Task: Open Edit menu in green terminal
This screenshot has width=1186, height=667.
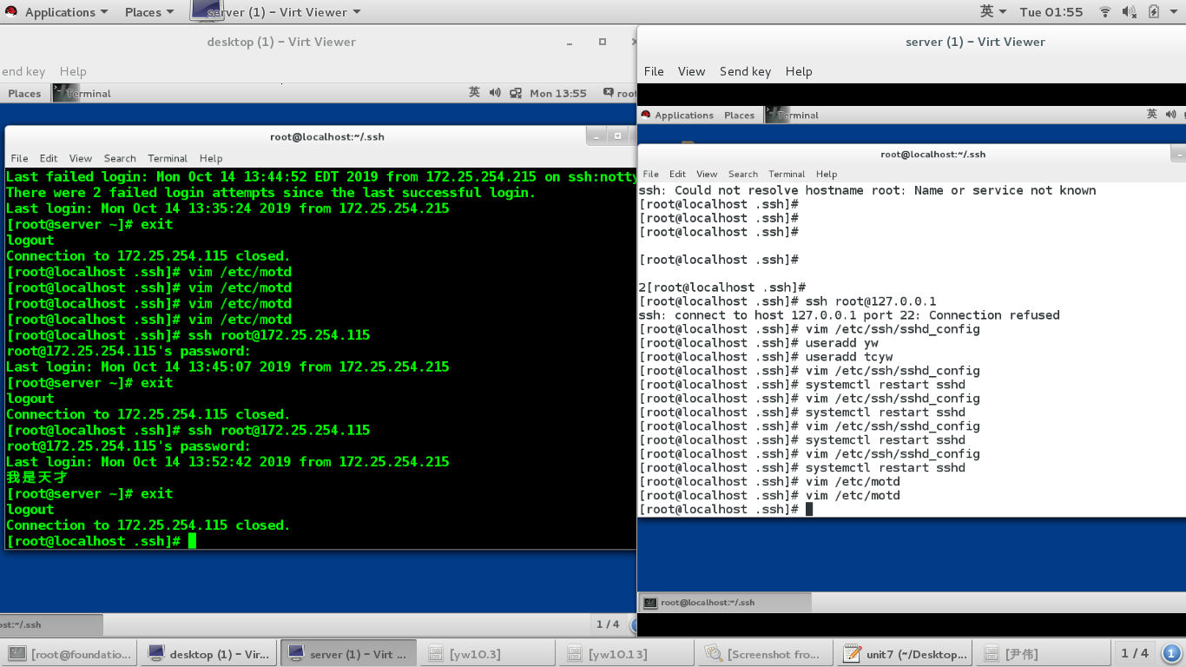Action: 49,158
